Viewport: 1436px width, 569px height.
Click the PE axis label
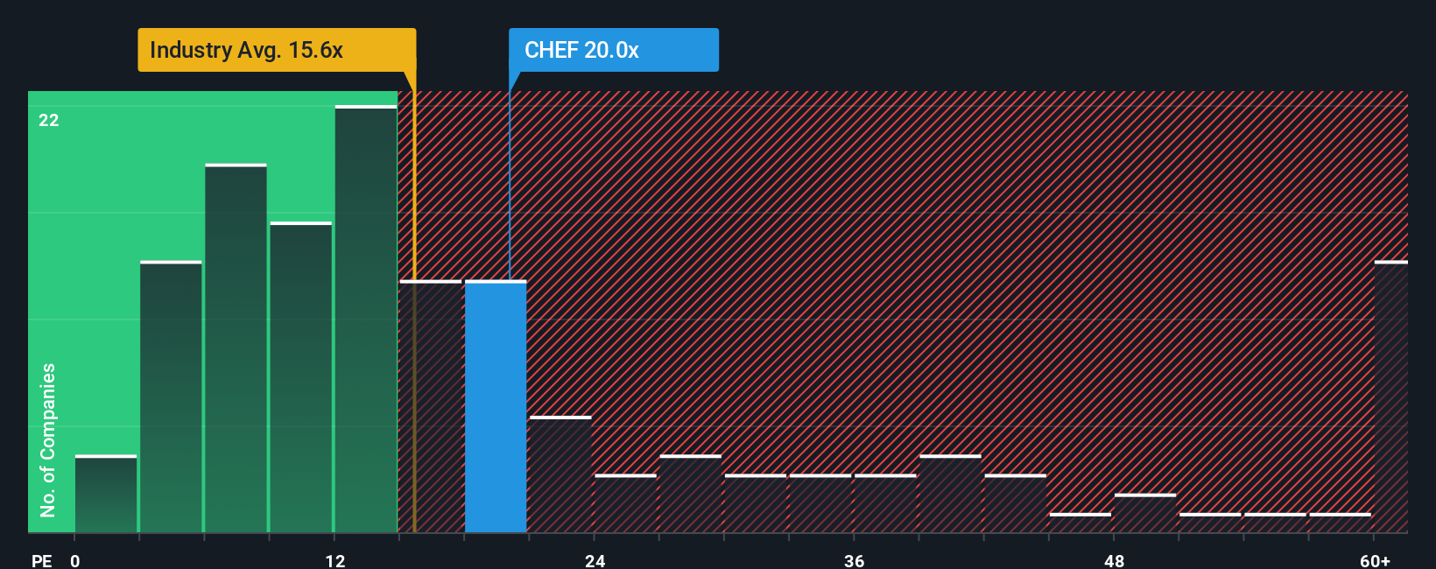pyautogui.click(x=41, y=560)
